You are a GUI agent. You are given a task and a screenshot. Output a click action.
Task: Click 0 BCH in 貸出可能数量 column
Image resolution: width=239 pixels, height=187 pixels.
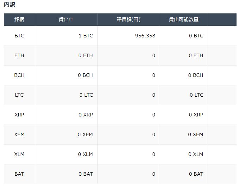click(196, 75)
